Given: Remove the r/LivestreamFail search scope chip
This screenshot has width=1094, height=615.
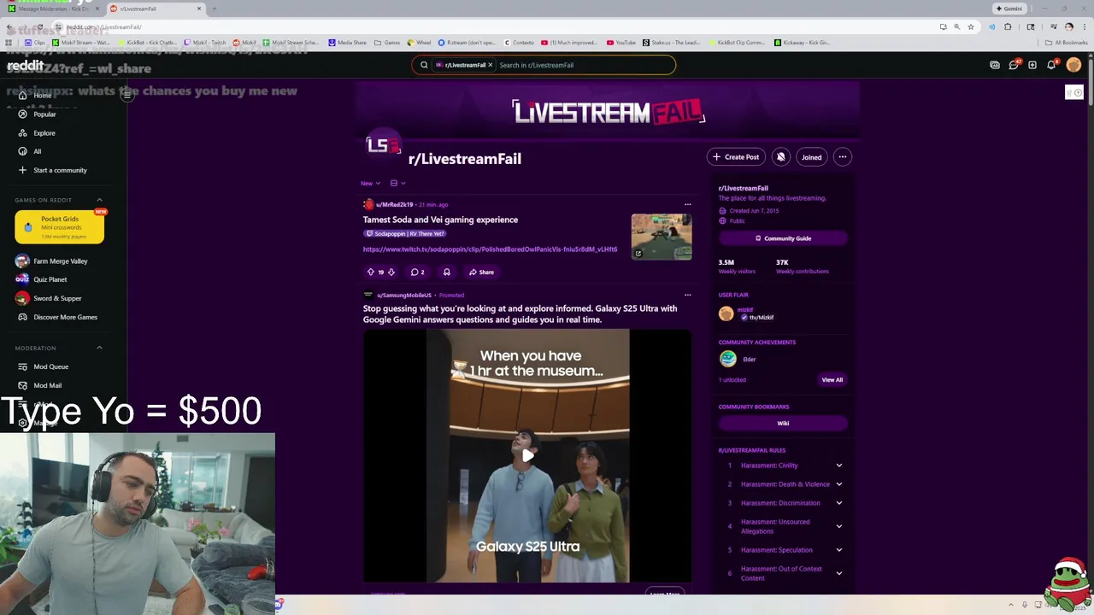Looking at the screenshot, I should (490, 65).
